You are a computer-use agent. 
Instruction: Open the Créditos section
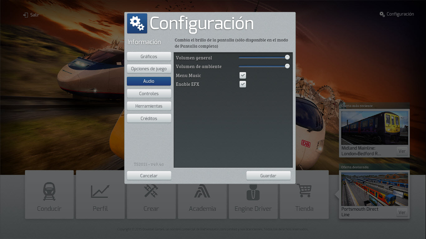tap(149, 118)
